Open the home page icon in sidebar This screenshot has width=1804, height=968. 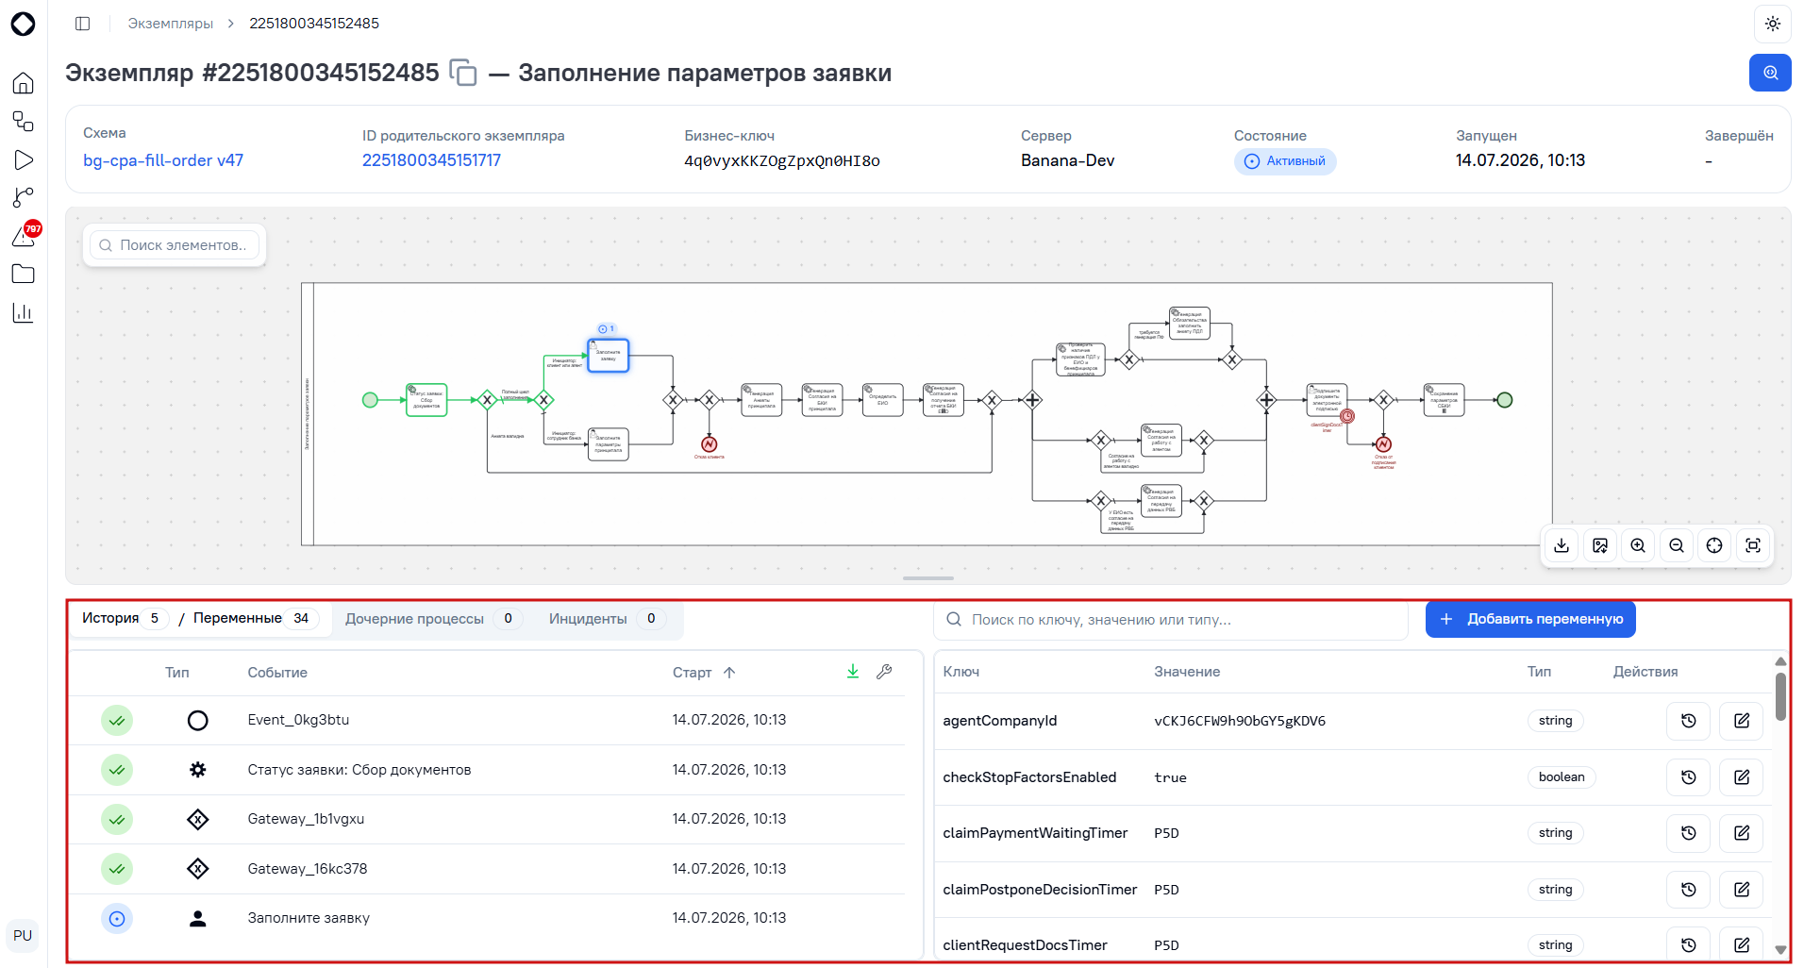[x=24, y=83]
